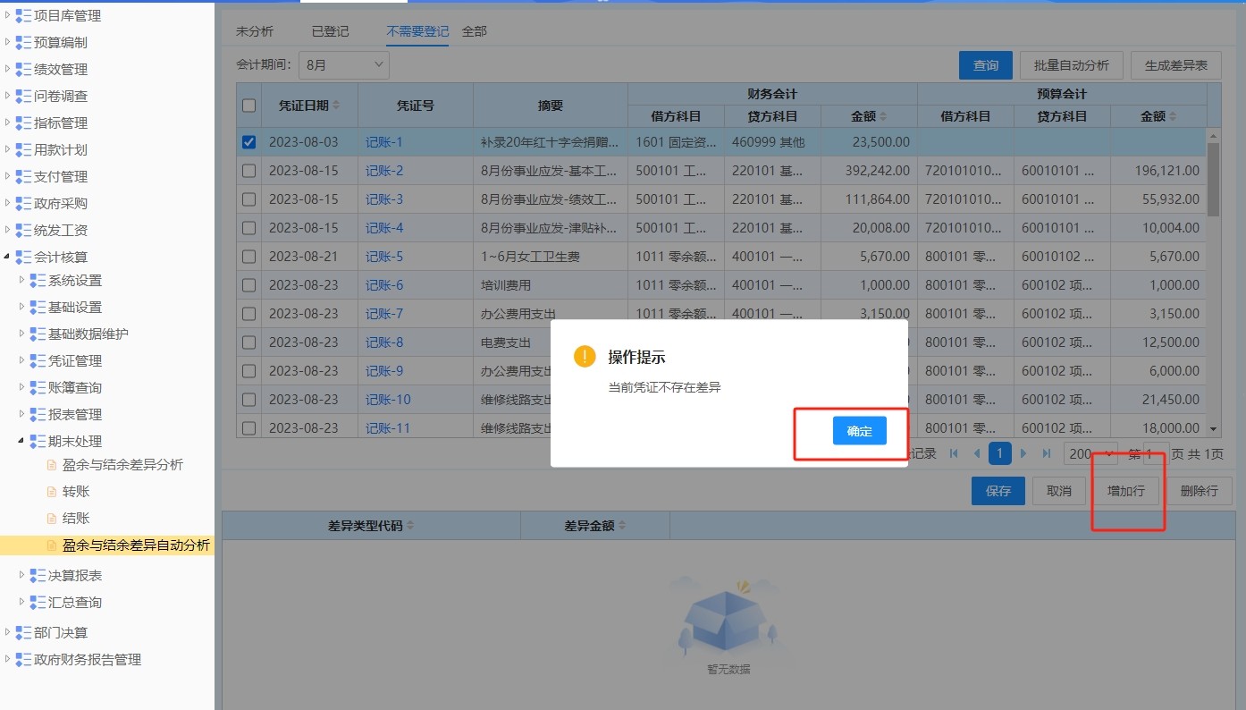Viewport: 1246px width, 710px height.
Task: Click the 差异类型代码 sort arrows
Action: click(410, 526)
